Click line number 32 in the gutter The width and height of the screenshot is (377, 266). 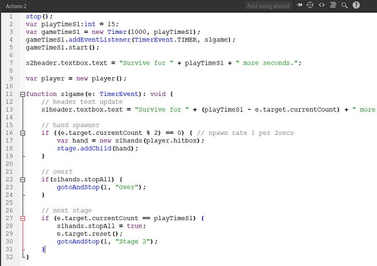[x=9, y=257]
